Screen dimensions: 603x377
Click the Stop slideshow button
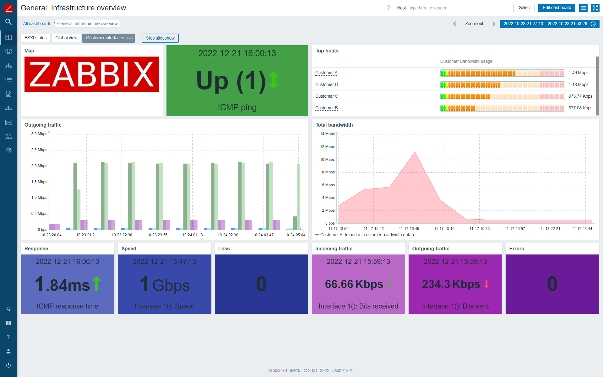tap(160, 38)
